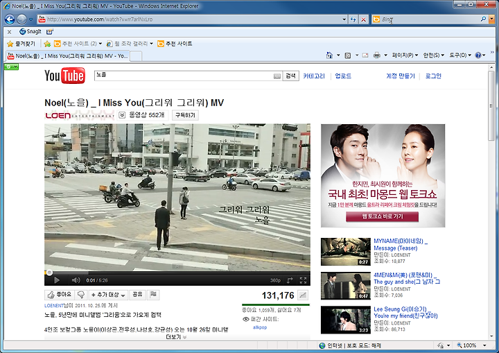Open the 웹 조각 갤러리 dropdown
Viewport: 499px width, 353px height.
130,44
